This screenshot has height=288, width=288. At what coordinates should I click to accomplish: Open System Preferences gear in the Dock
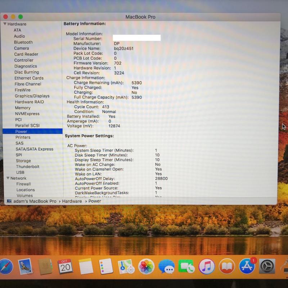pyautogui.click(x=267, y=266)
